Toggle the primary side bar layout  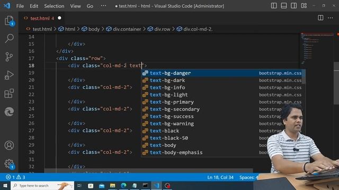[x=274, y=6]
